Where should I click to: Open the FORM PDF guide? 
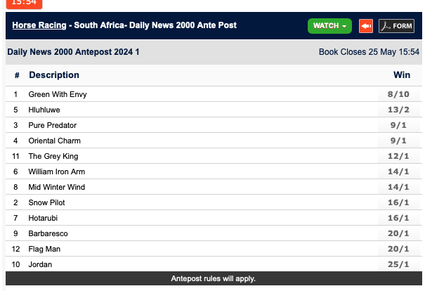click(x=397, y=26)
